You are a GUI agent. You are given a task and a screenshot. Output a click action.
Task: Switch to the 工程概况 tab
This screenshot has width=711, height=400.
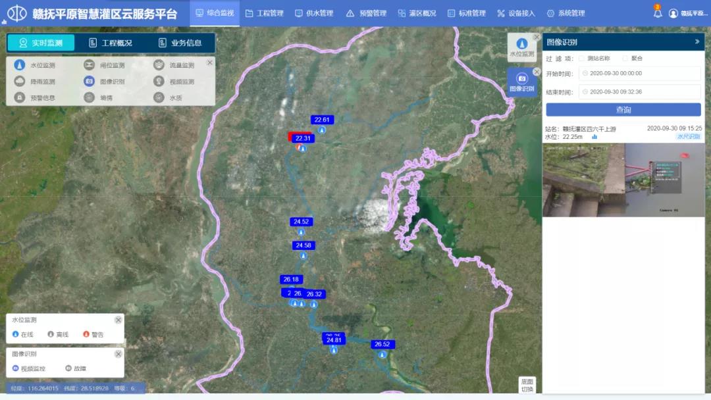pos(111,43)
